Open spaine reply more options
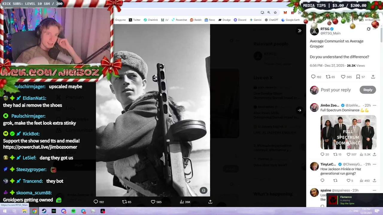This screenshot has width=383, height=215. [374, 190]
